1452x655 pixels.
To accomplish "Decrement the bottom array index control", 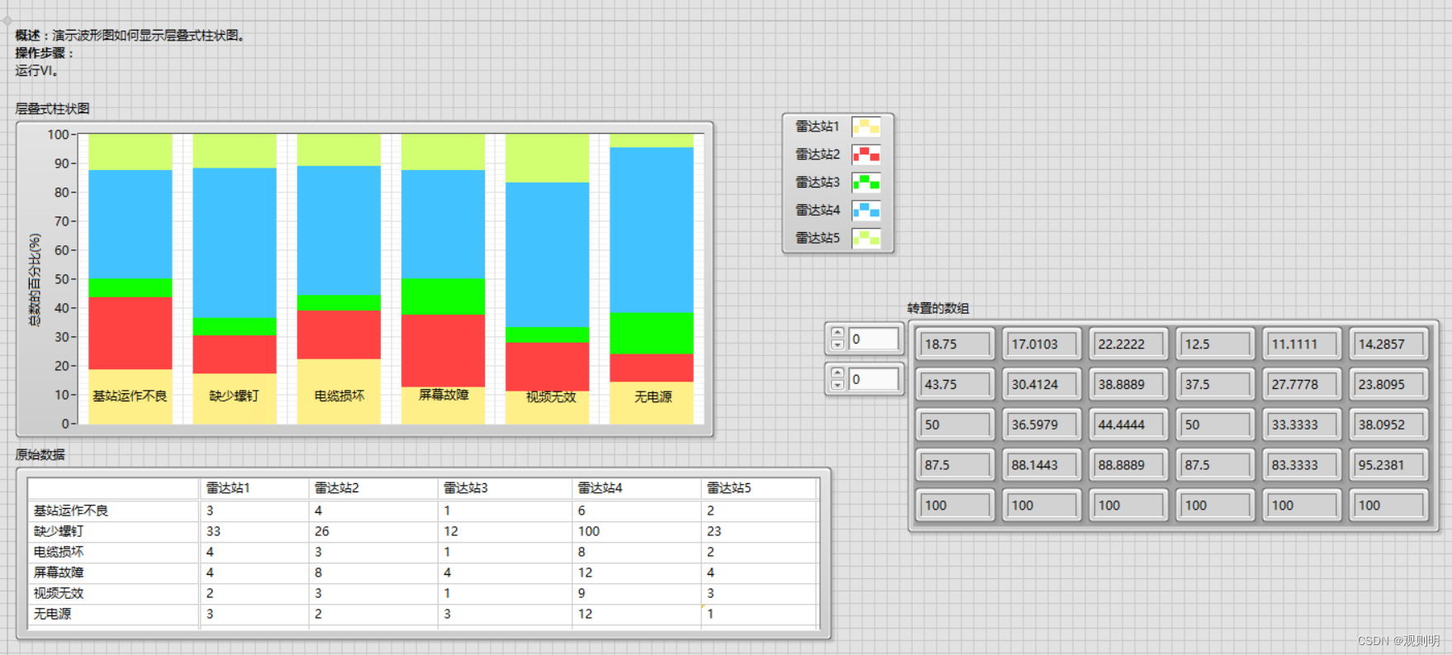I will pyautogui.click(x=838, y=385).
